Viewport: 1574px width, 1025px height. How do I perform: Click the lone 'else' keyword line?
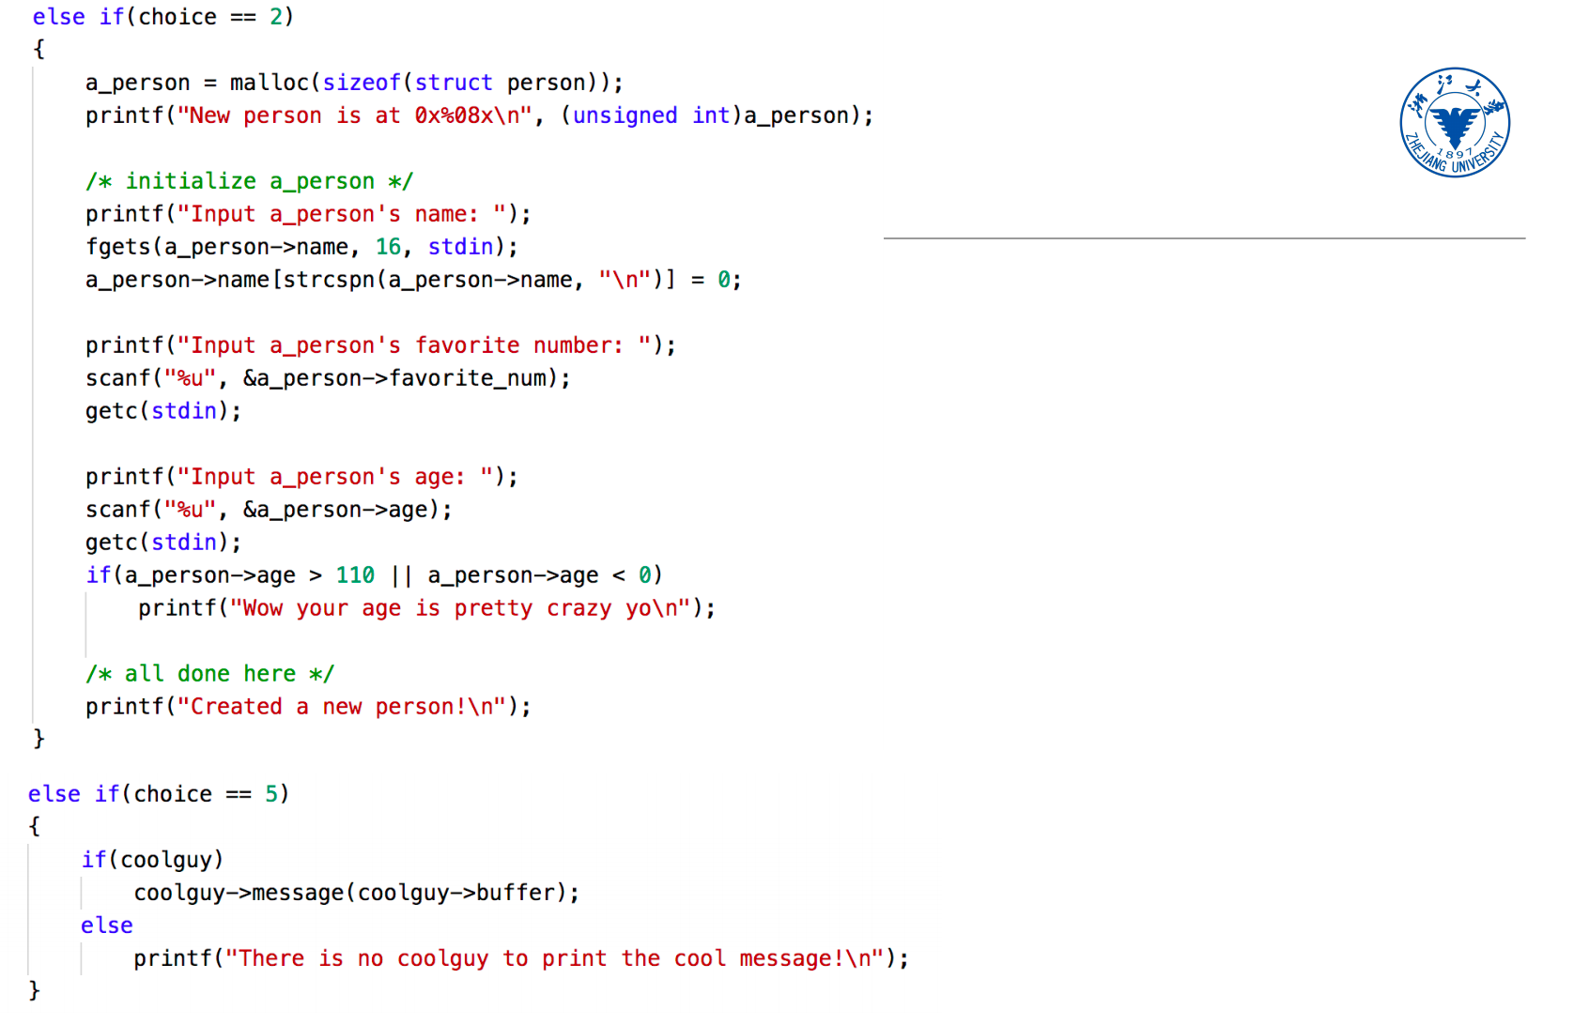106,926
